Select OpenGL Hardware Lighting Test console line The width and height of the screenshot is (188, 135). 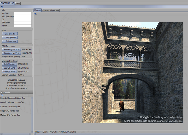tap(13, 98)
